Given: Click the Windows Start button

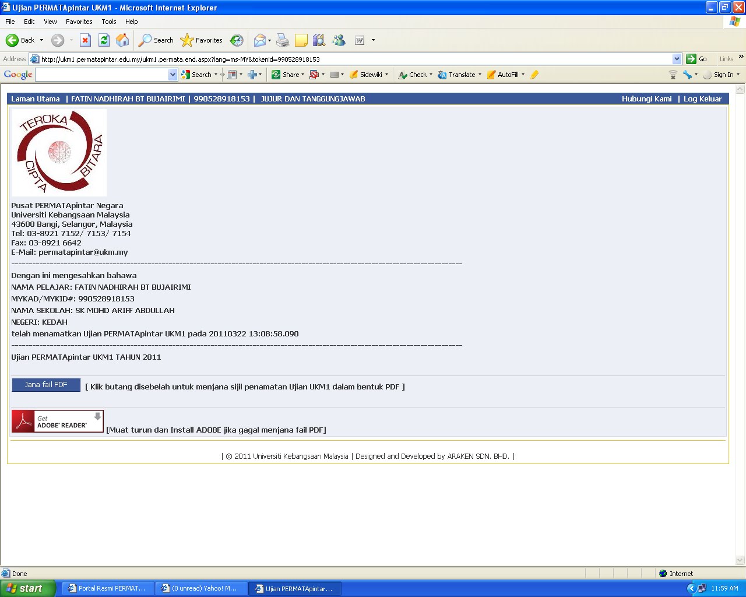Looking at the screenshot, I should coord(27,588).
